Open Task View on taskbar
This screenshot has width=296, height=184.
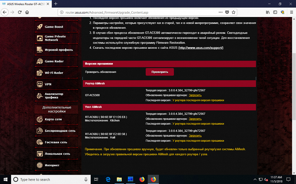point(96,179)
